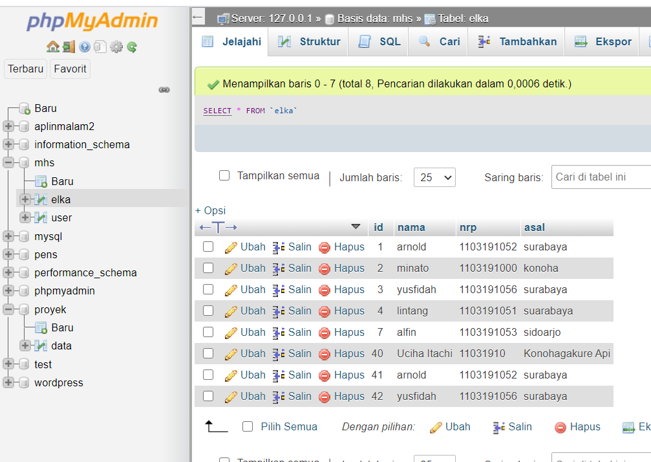Open navigation panel settings gear icon

(116, 47)
